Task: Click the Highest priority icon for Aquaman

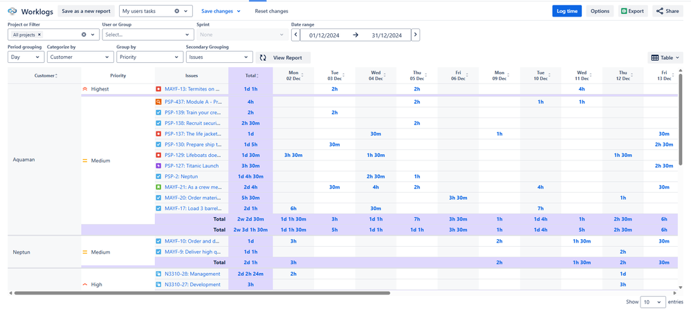Action: pos(85,89)
